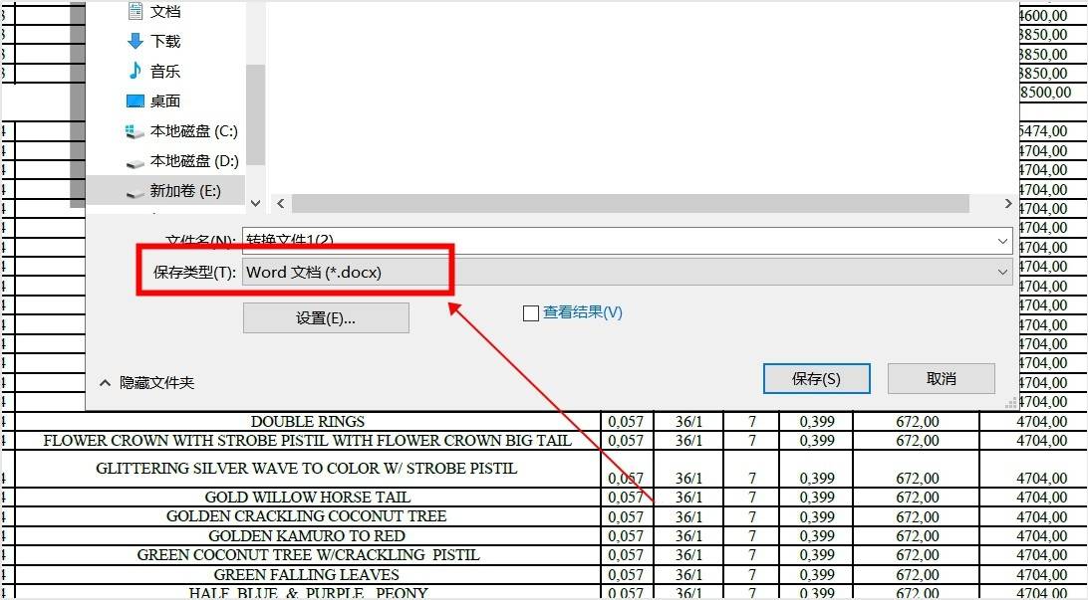The height and width of the screenshot is (600, 1088).
Task: Open the 保存类型 file type dropdown
Action: (1002, 272)
